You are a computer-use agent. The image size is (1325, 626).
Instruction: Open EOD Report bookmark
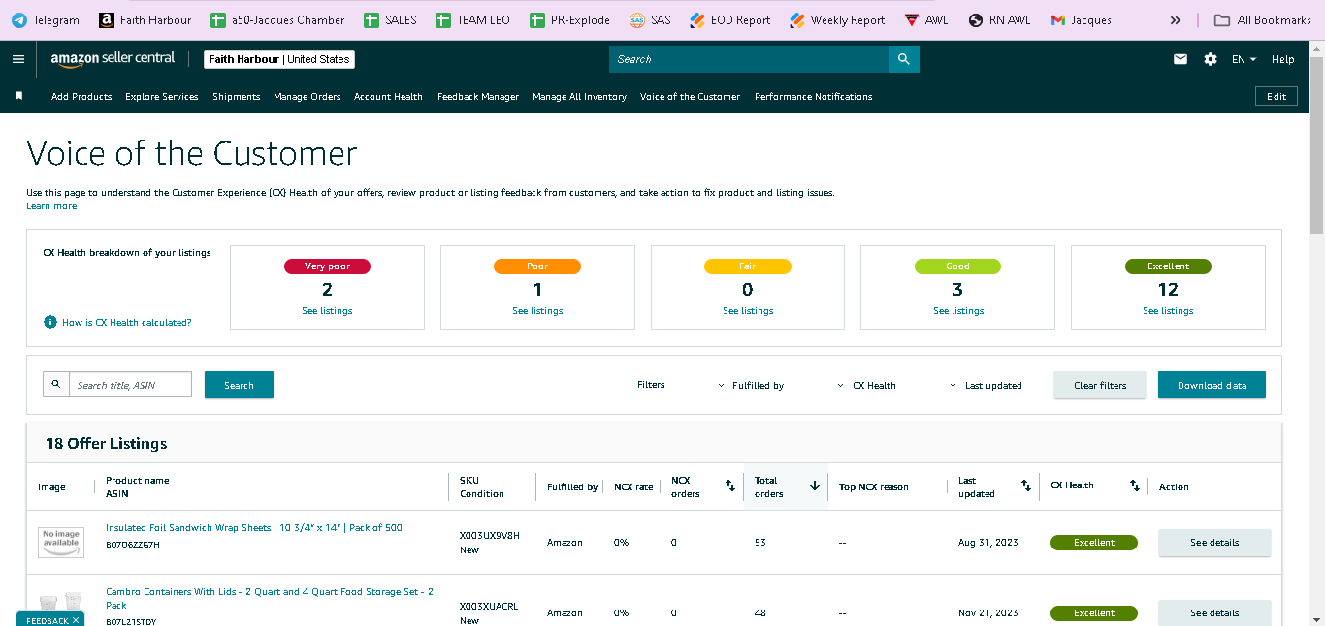[x=729, y=19]
